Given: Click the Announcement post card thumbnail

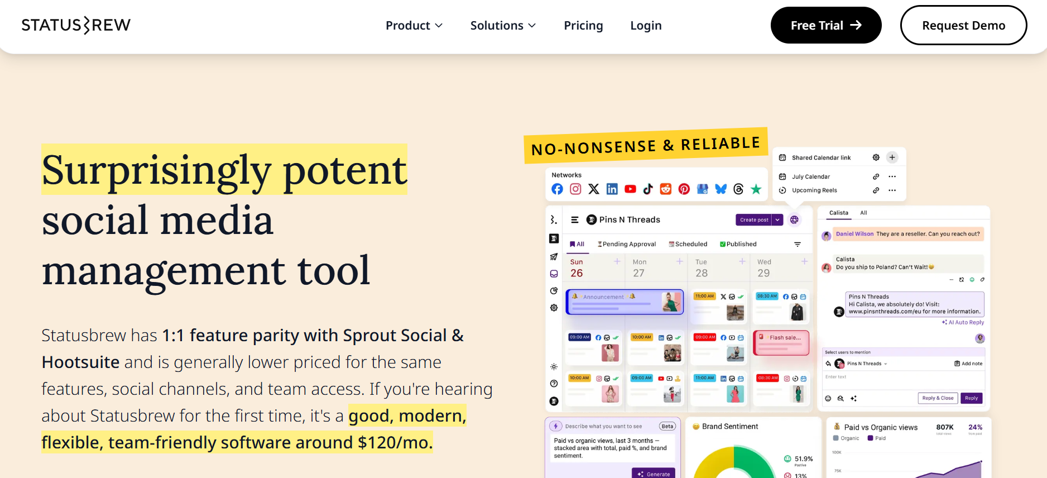Looking at the screenshot, I should (x=671, y=302).
